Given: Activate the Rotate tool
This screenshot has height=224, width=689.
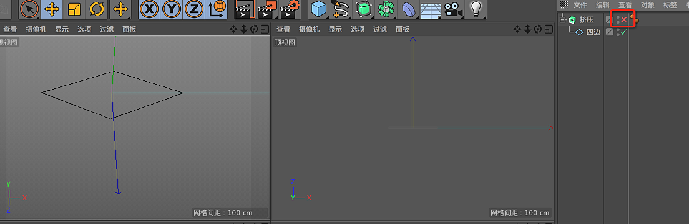Looking at the screenshot, I should [x=96, y=9].
